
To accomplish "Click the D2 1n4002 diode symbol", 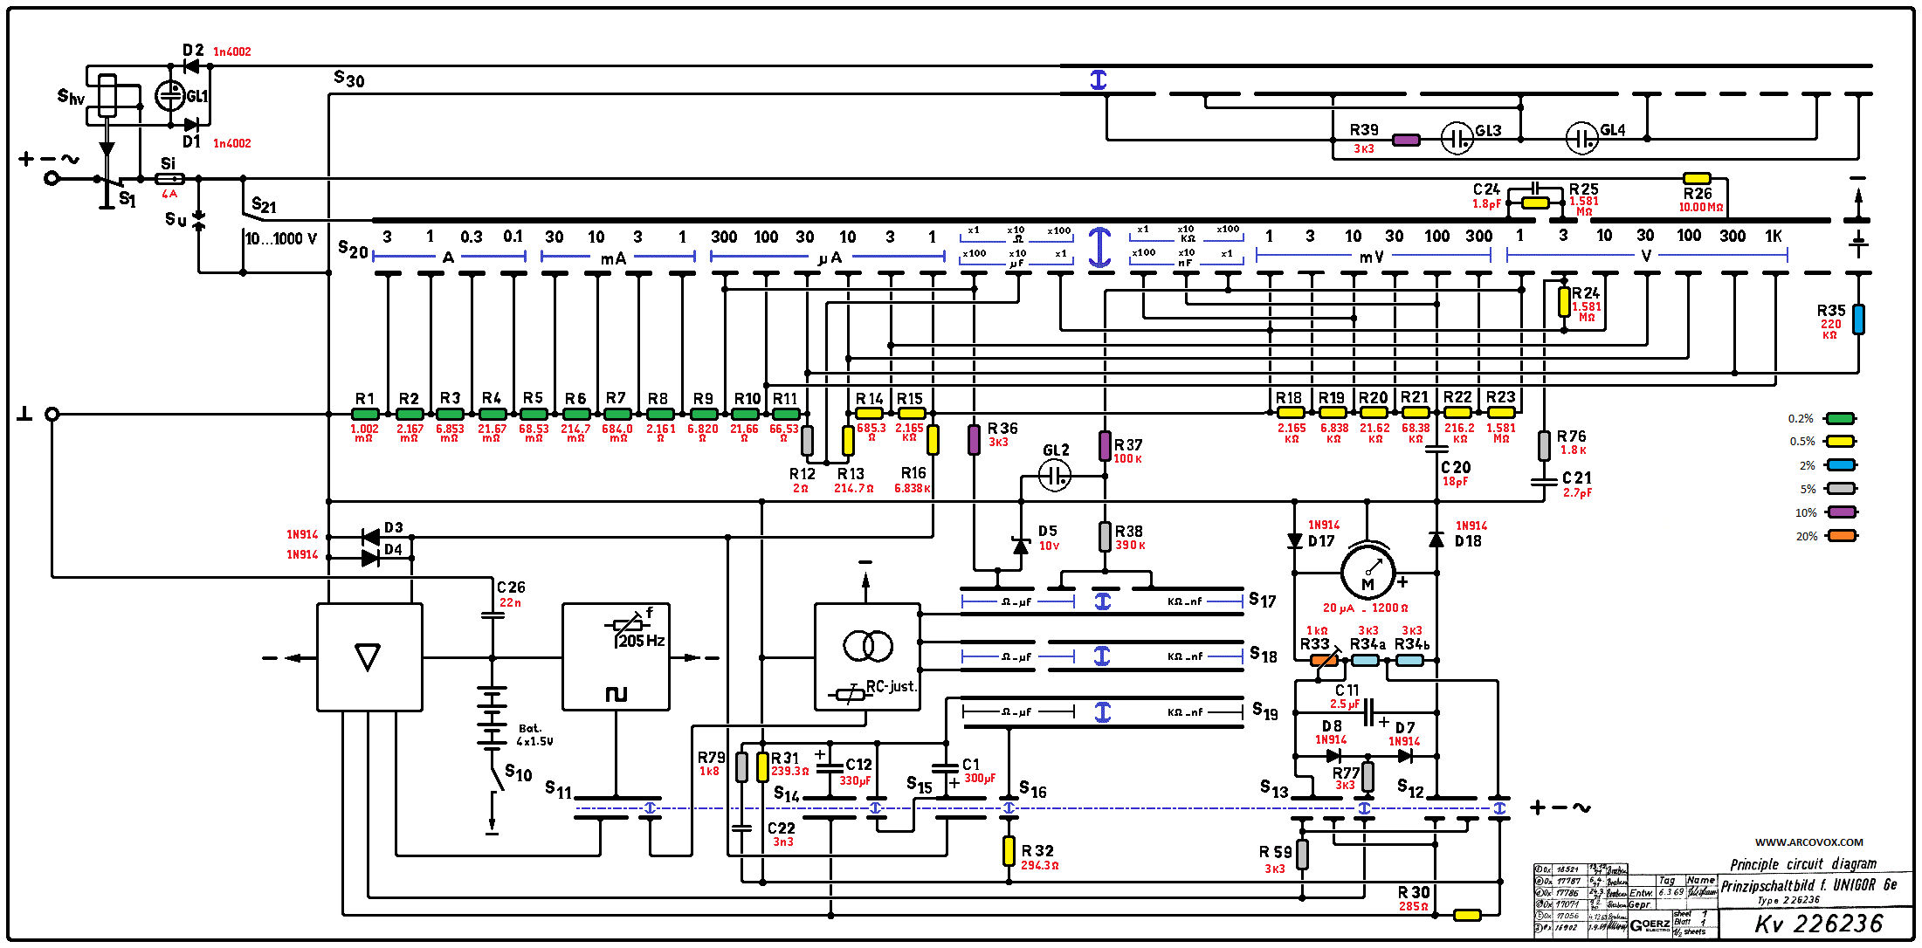I will [x=191, y=65].
